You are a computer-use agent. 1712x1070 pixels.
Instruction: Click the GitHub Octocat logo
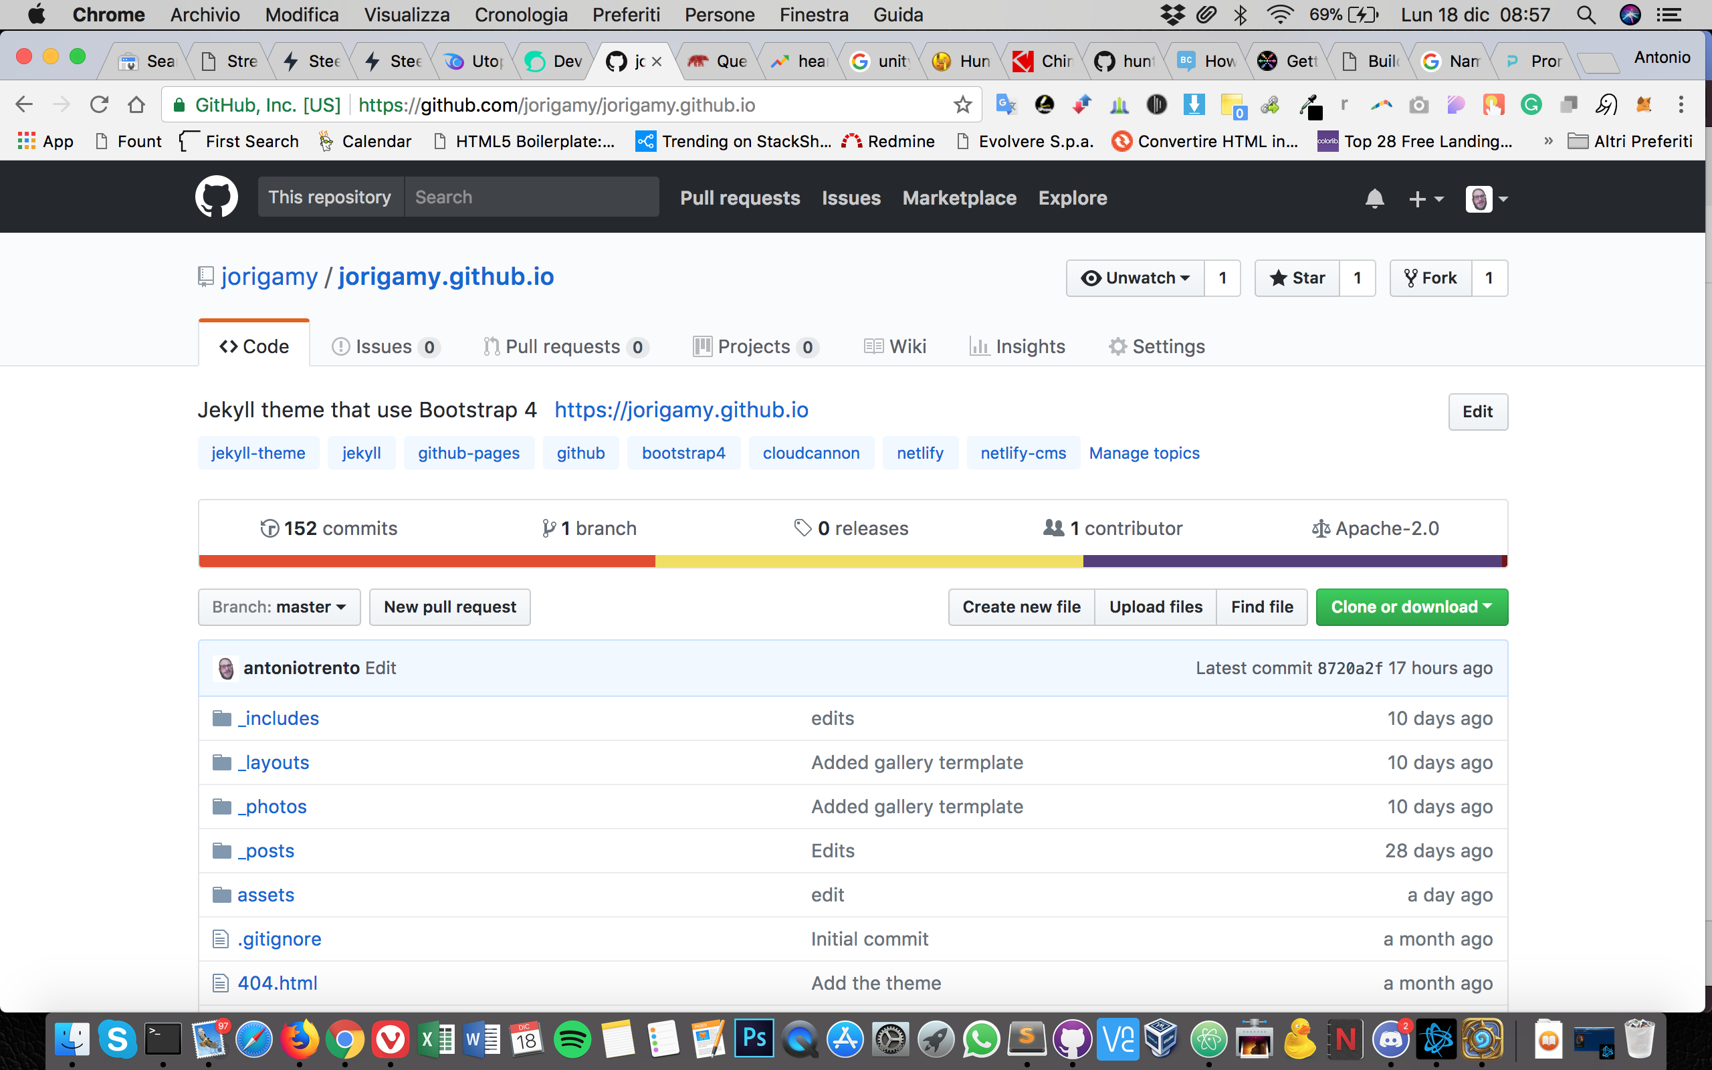tap(216, 197)
